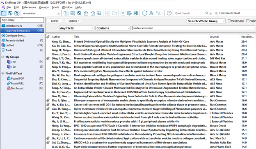Screen dimensions: 256x149
Task: Click Insert Citation quotation-mark icon
Action: [123, 13]
